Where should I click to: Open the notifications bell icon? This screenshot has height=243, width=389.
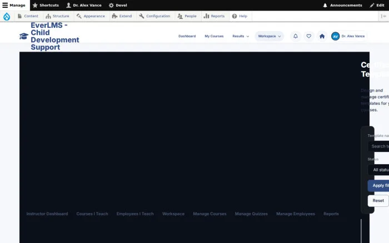(296, 36)
